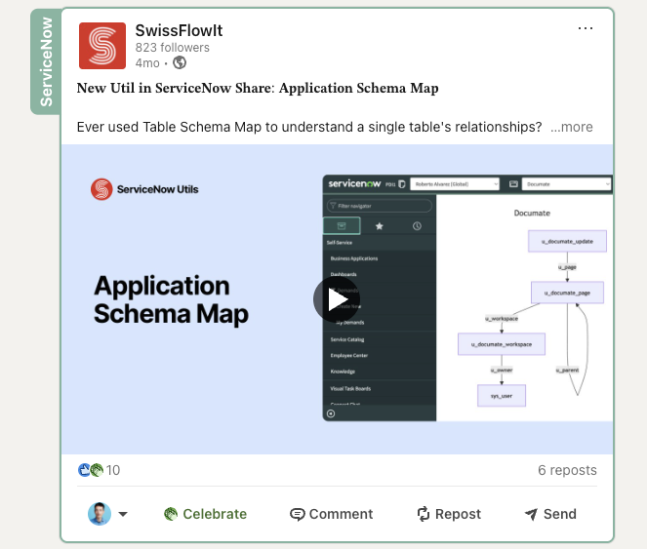Expand post text with …more
Image resolution: width=647 pixels, height=549 pixels.
pyautogui.click(x=571, y=127)
